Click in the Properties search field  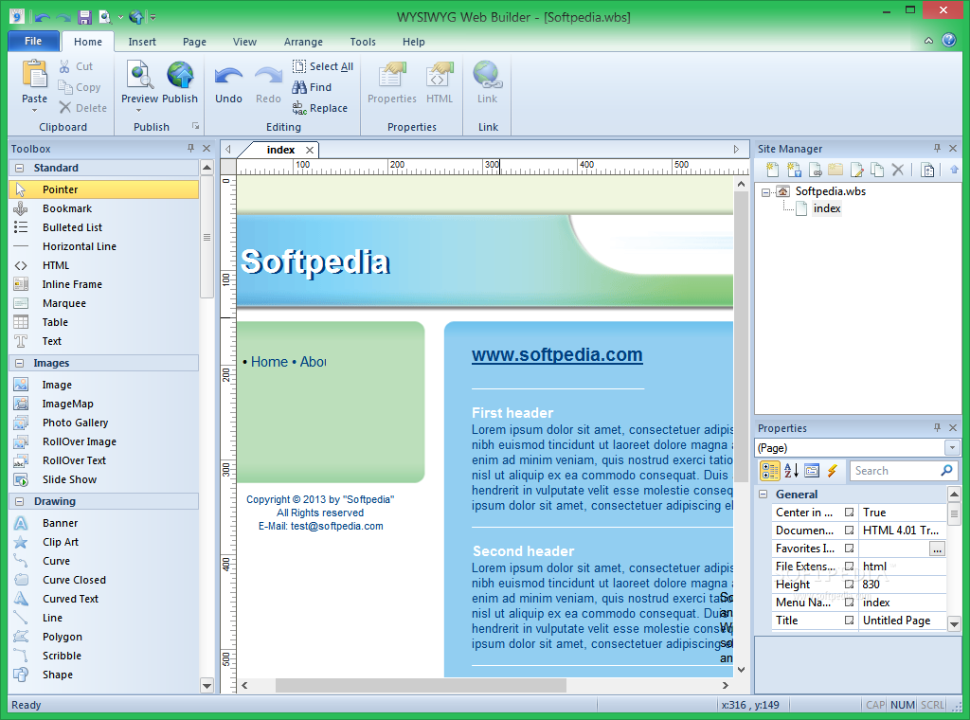pos(895,471)
